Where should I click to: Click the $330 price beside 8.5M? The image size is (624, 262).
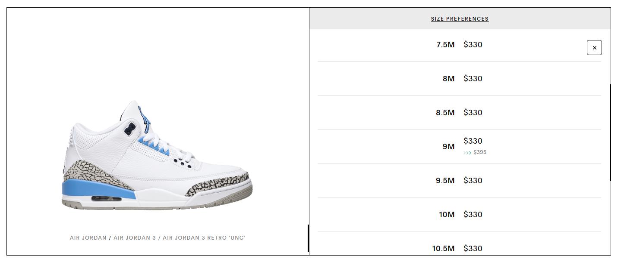[x=473, y=113]
